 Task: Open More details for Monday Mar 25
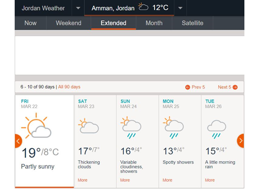(167, 180)
